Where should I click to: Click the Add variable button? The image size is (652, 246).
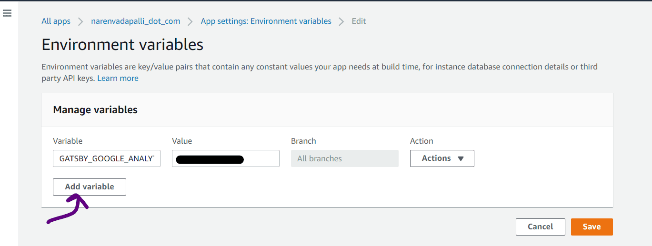point(90,187)
